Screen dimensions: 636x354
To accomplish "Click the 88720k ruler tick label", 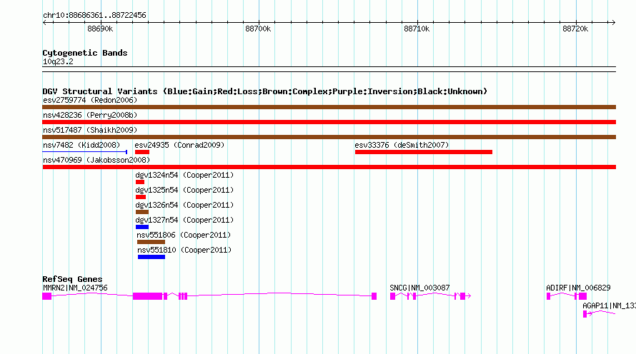I will [575, 29].
